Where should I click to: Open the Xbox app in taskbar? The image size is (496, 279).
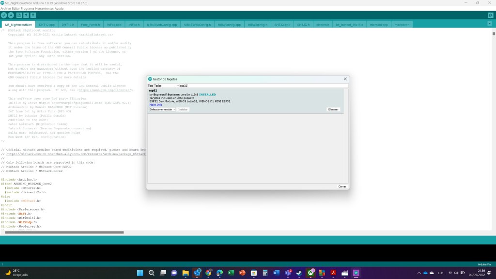point(311,273)
